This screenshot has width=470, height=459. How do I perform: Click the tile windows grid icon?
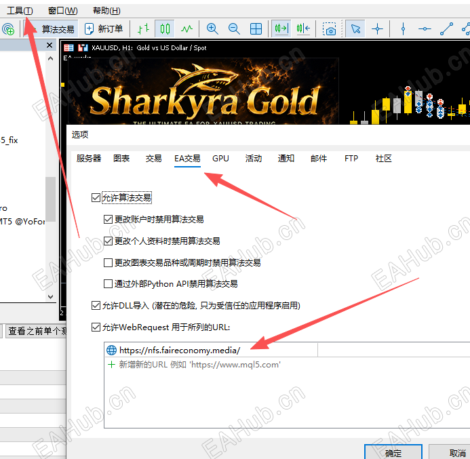click(256, 29)
